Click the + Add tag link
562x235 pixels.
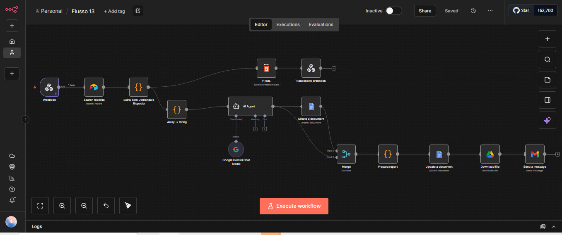click(114, 11)
